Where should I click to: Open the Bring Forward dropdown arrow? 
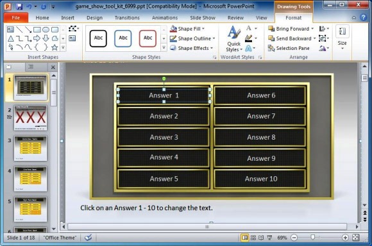[x=312, y=29]
